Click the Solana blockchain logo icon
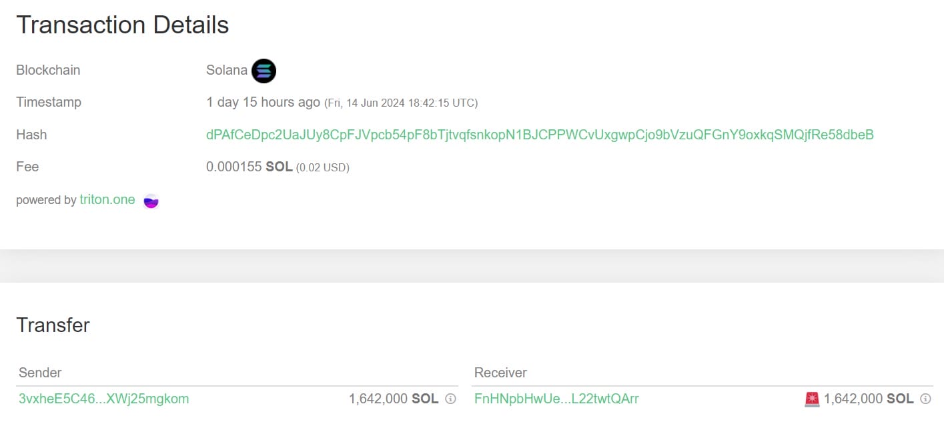 264,71
